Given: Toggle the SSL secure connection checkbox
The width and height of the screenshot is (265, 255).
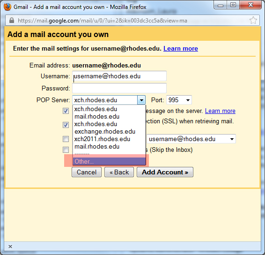Looking at the screenshot, I should click(x=66, y=125).
